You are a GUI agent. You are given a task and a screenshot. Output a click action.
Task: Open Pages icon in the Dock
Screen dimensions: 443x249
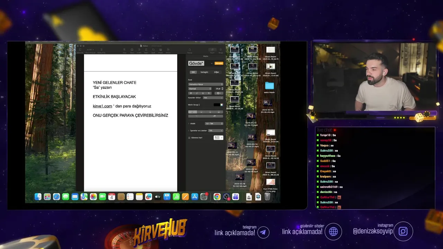tap(185, 197)
